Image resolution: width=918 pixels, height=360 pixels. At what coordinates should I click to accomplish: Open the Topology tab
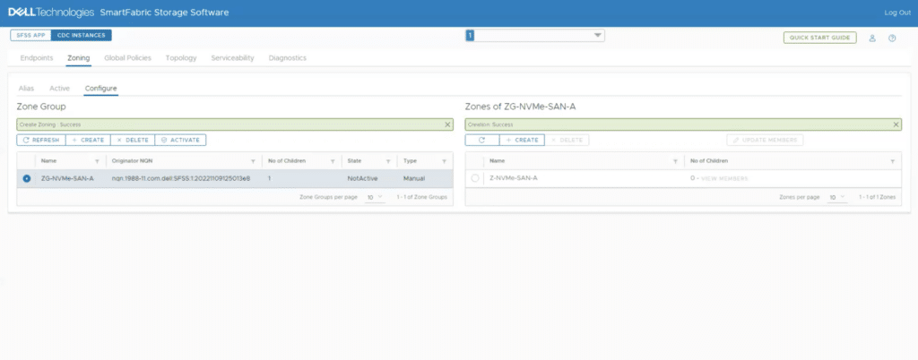pos(181,58)
